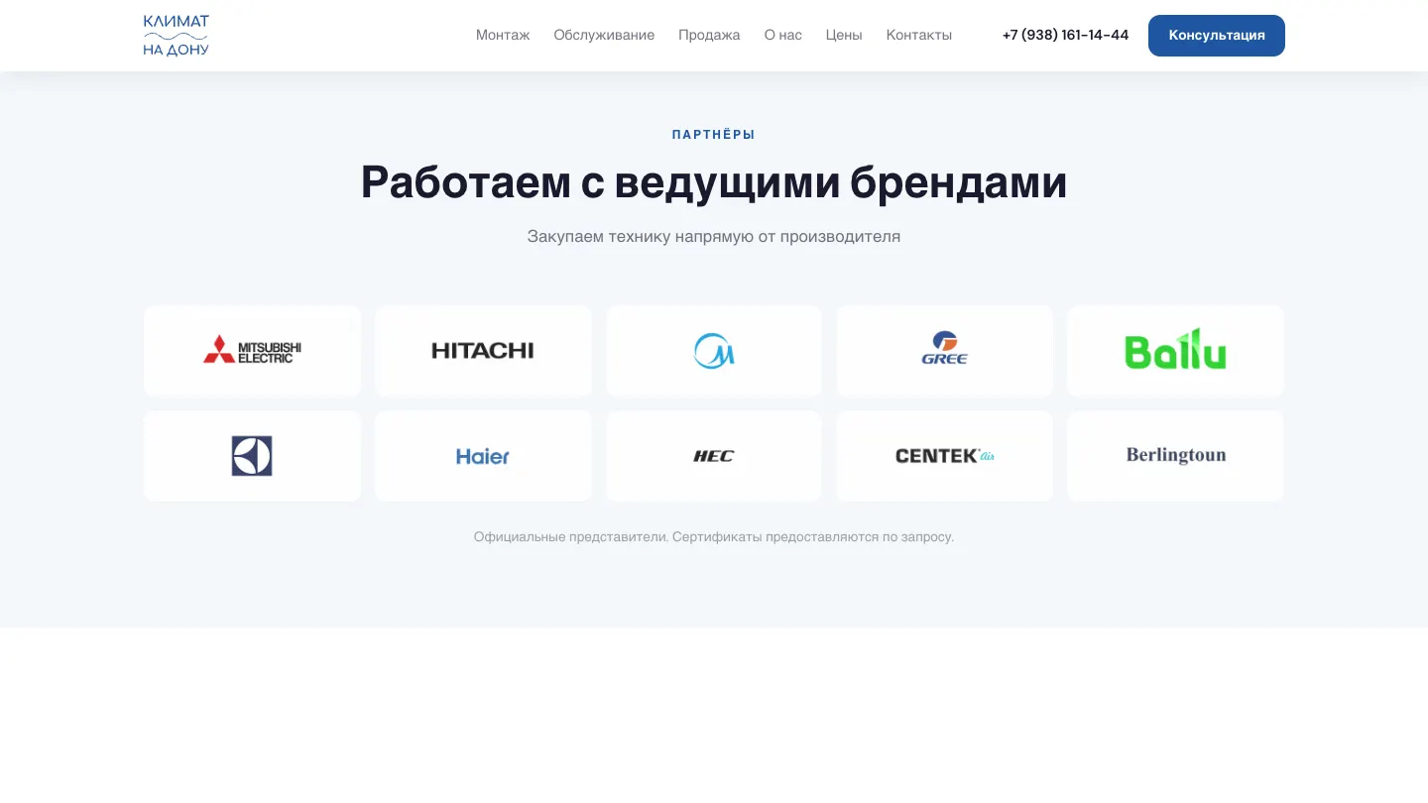1428x803 pixels.
Task: Click the blue M circle brand logo
Action: tap(714, 350)
